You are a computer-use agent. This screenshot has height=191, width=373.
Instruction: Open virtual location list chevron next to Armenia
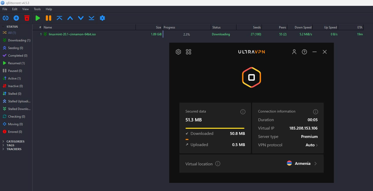click(x=316, y=164)
